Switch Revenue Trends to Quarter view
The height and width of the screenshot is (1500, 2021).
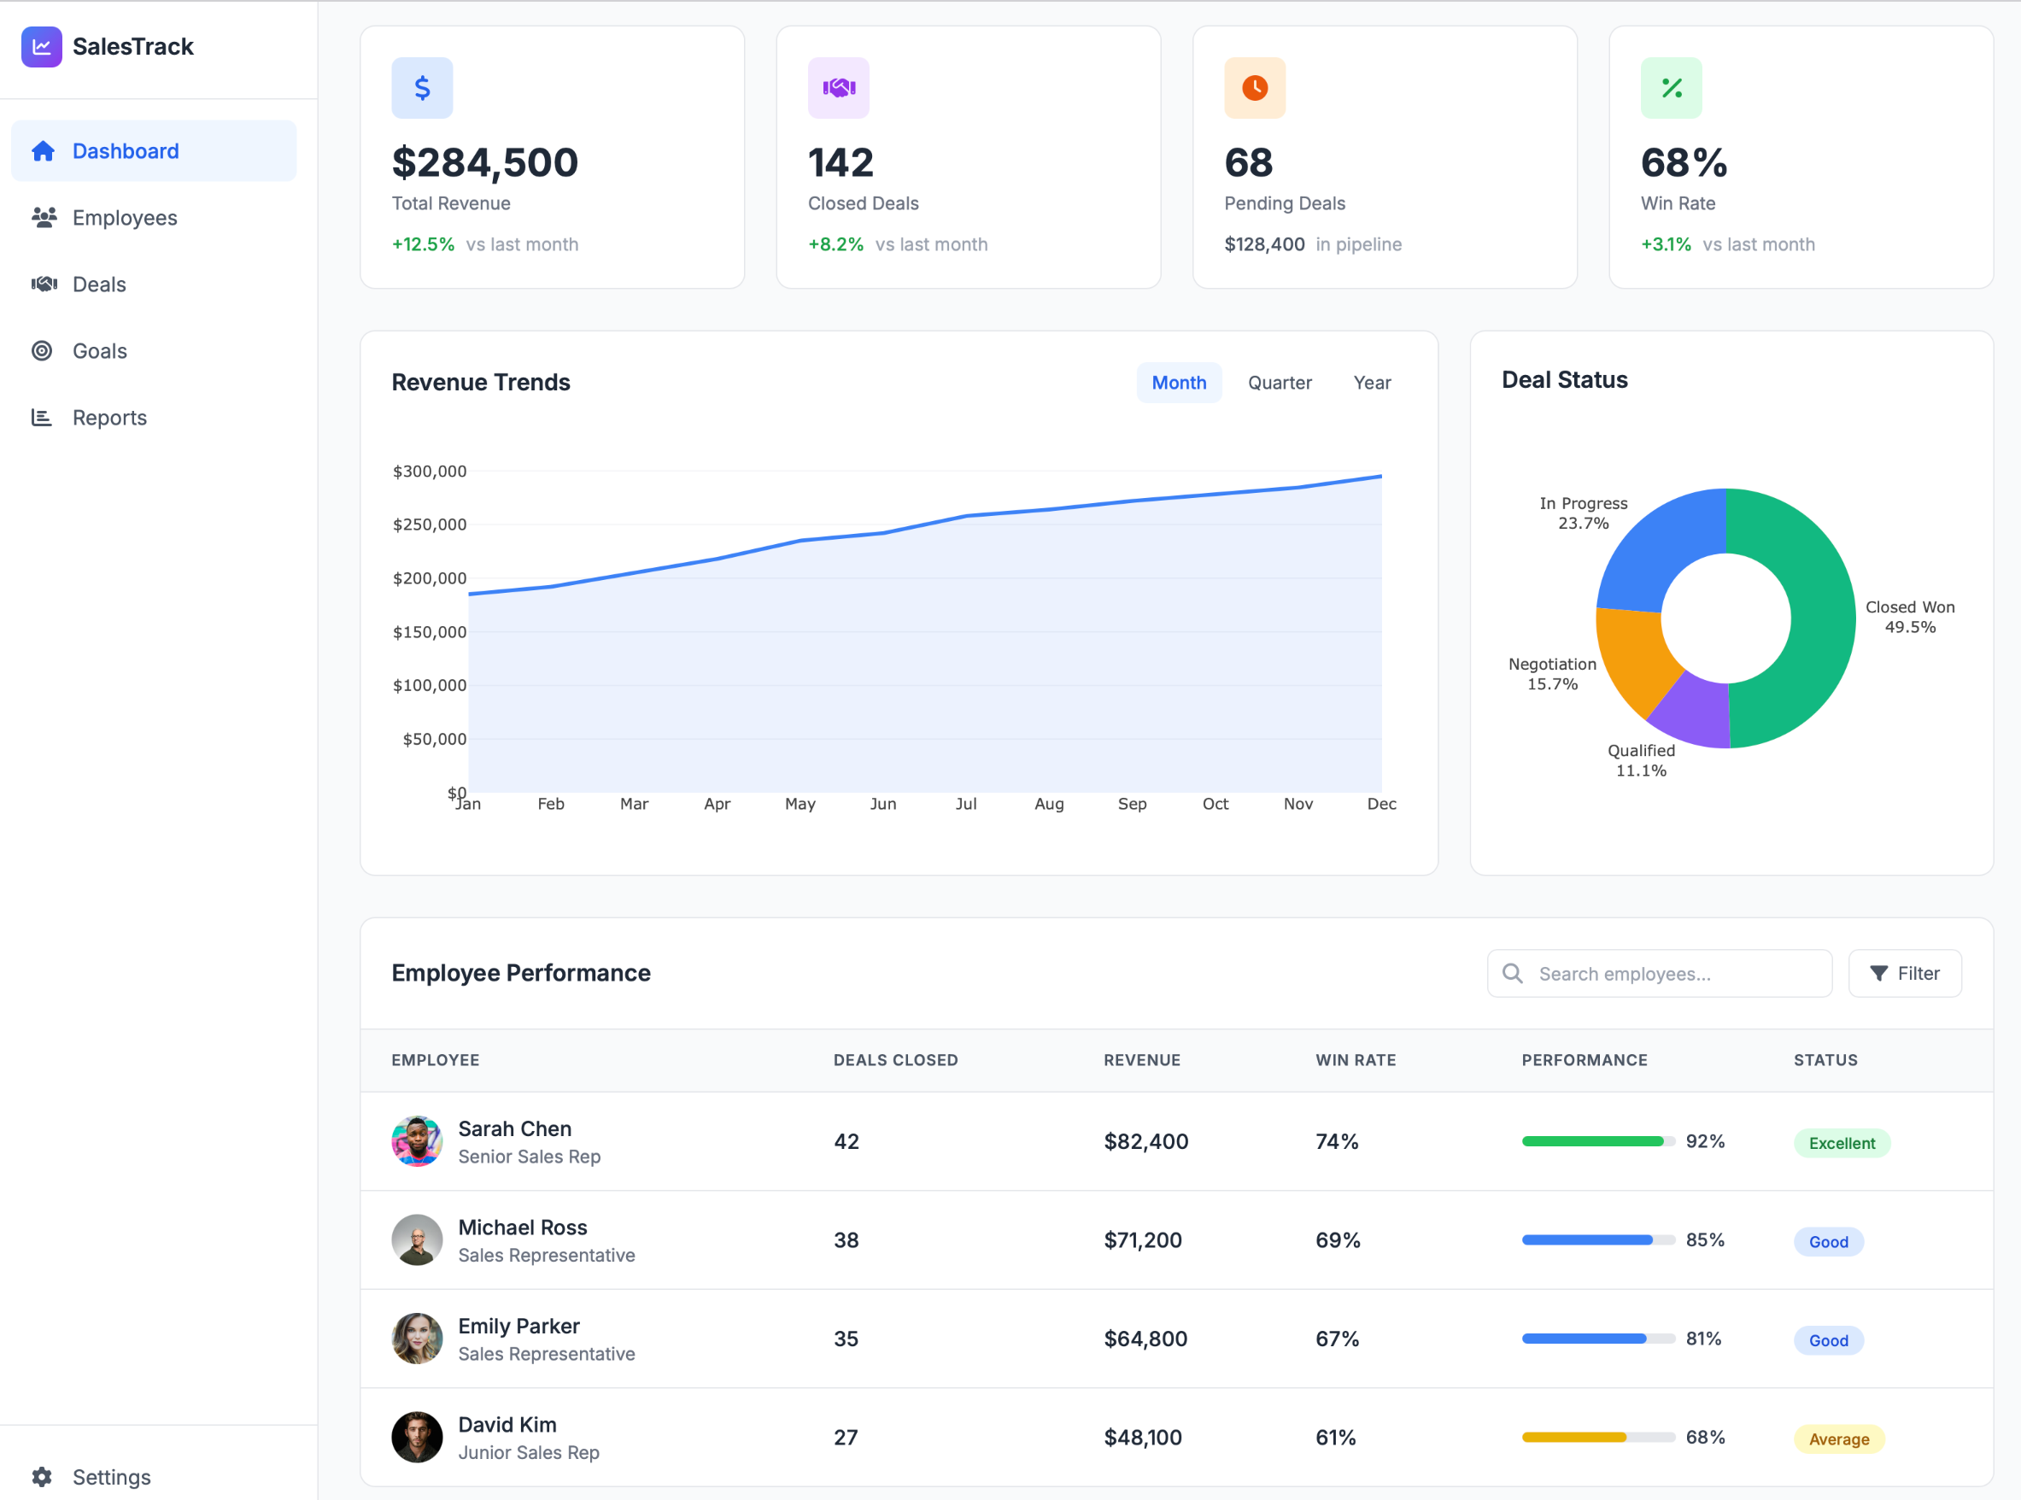click(x=1280, y=384)
